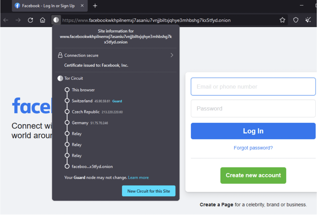The width and height of the screenshot is (317, 215).
Task: Click New Circuit for this Site button
Action: pyautogui.click(x=149, y=191)
